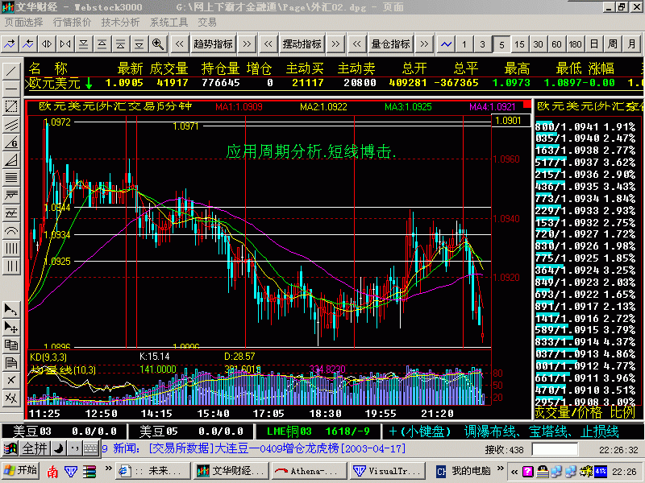Select the parallel diagonal lines tool
The width and height of the screenshot is (645, 483).
pyautogui.click(x=11, y=125)
